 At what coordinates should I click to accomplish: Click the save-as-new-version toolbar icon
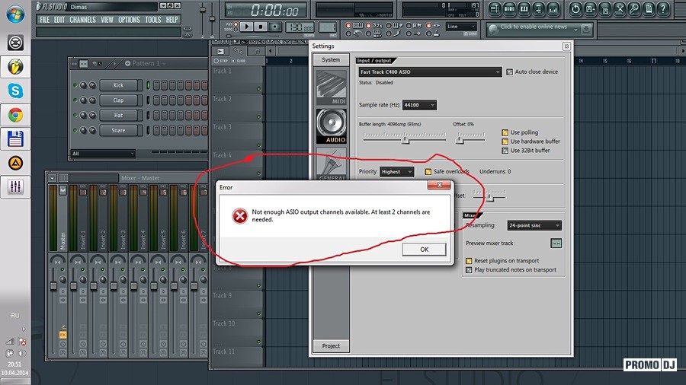pyautogui.click(x=590, y=8)
